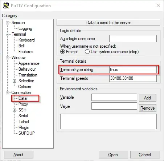
Task: Expand the SSH tree node
Action: [14, 110]
